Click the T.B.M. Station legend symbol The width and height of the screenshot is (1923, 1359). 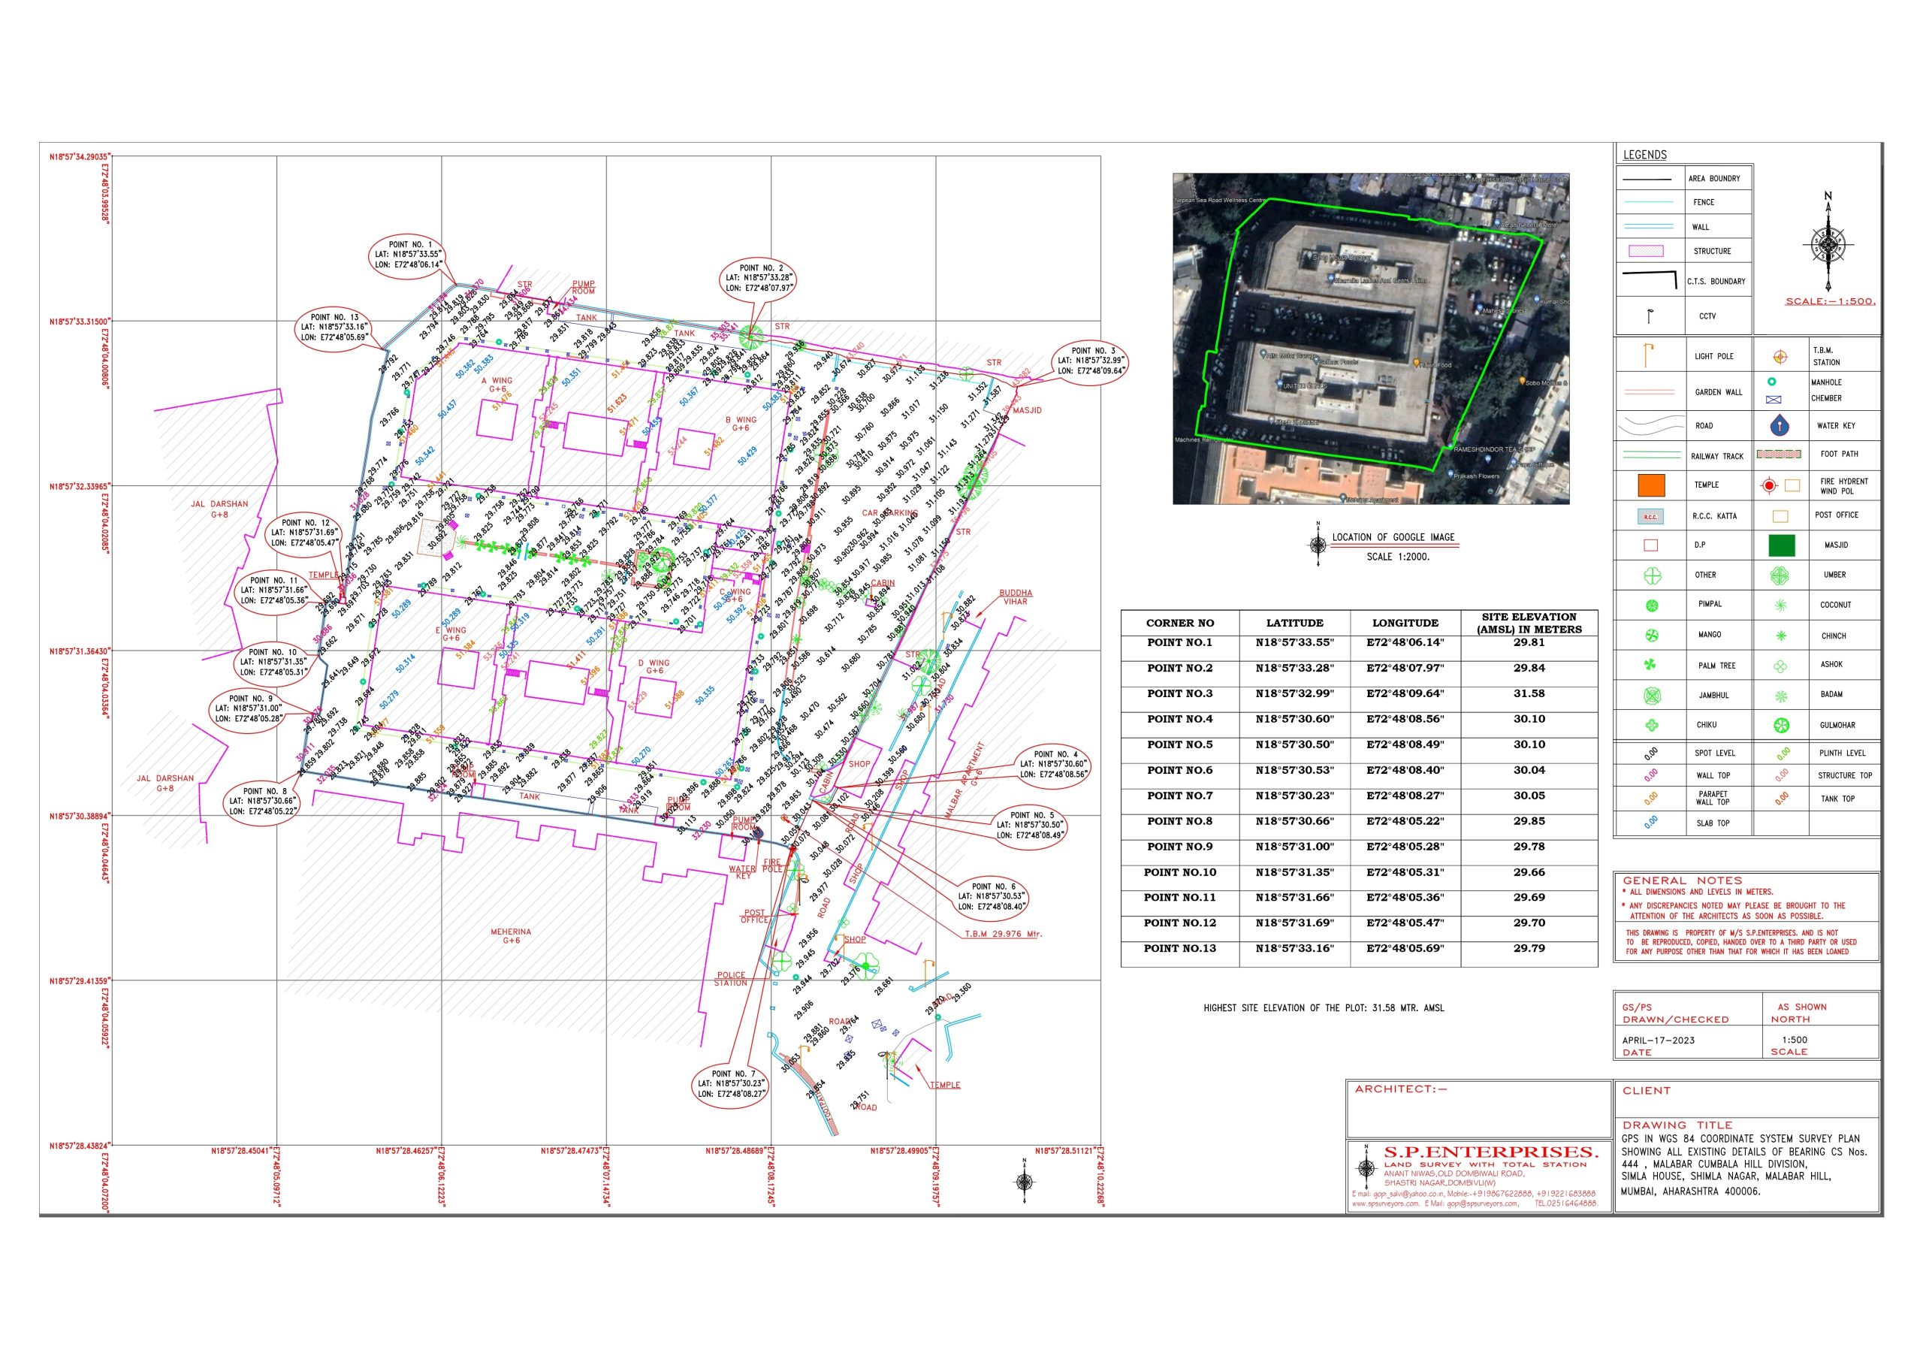click(1780, 357)
